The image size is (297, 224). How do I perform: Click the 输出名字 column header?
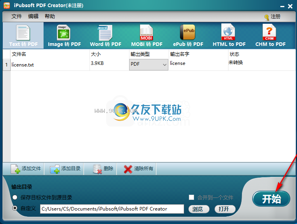click(198, 54)
